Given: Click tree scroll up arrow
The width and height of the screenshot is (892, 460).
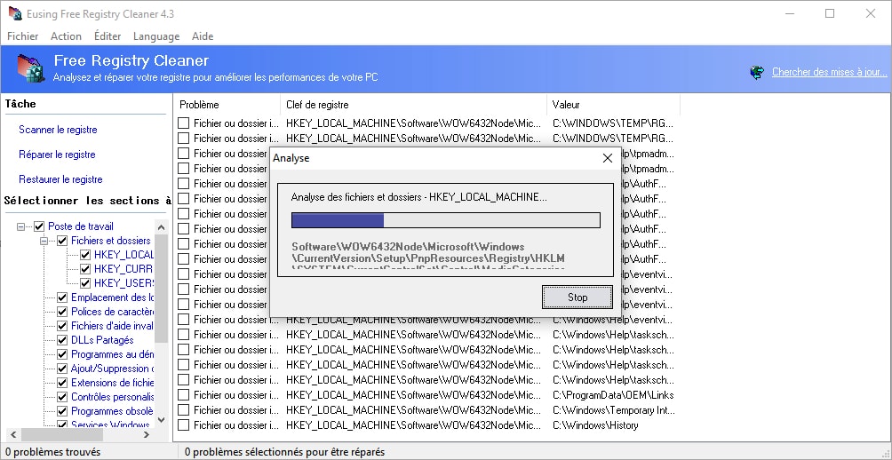Looking at the screenshot, I should (x=161, y=227).
